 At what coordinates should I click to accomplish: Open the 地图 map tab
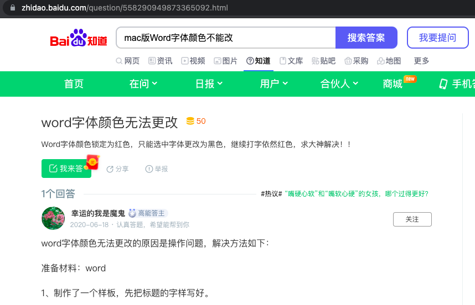click(x=389, y=61)
